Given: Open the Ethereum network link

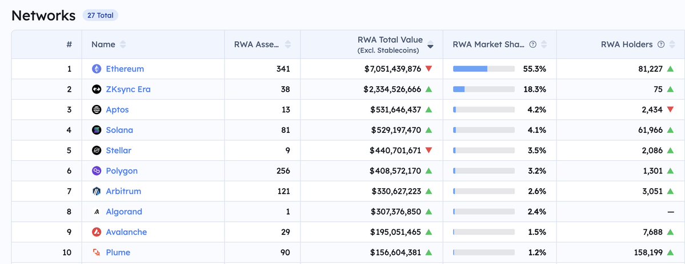Looking at the screenshot, I should (x=125, y=69).
